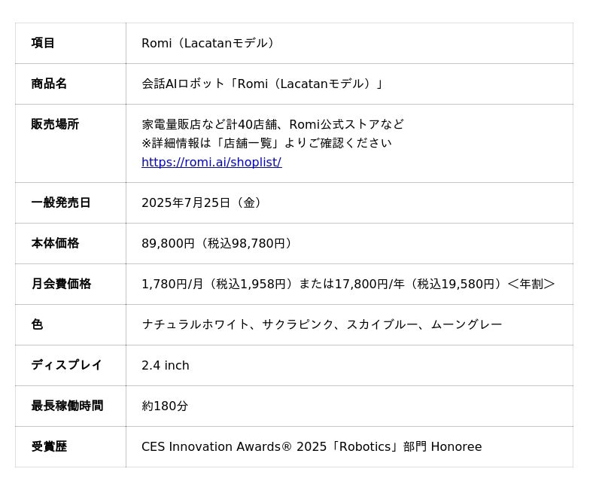Click the release date 2025年7月25日（金）
This screenshot has width=602, height=490.
pyautogui.click(x=203, y=203)
